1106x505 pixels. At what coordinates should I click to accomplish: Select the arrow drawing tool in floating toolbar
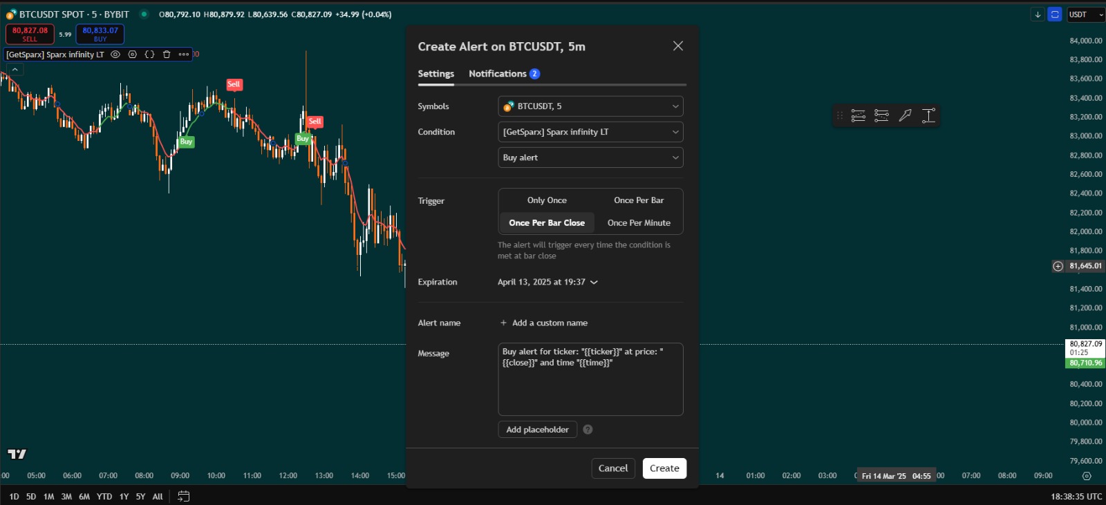pos(905,115)
